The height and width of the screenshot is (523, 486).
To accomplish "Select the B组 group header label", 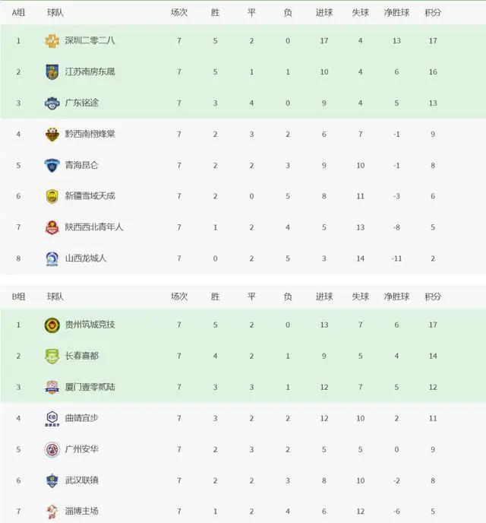I will (x=18, y=296).
